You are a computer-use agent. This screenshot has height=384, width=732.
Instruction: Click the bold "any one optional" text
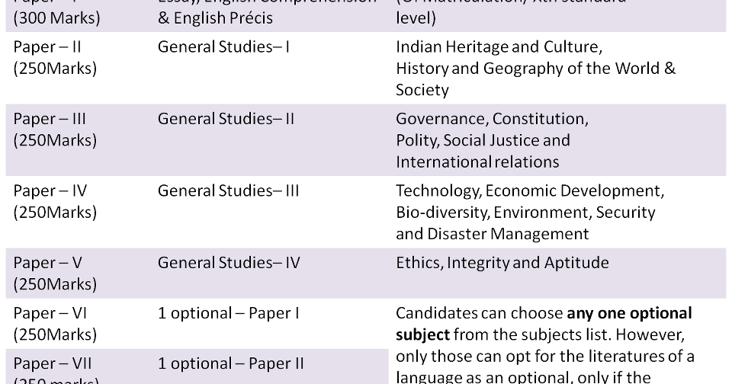pyautogui.click(x=629, y=313)
